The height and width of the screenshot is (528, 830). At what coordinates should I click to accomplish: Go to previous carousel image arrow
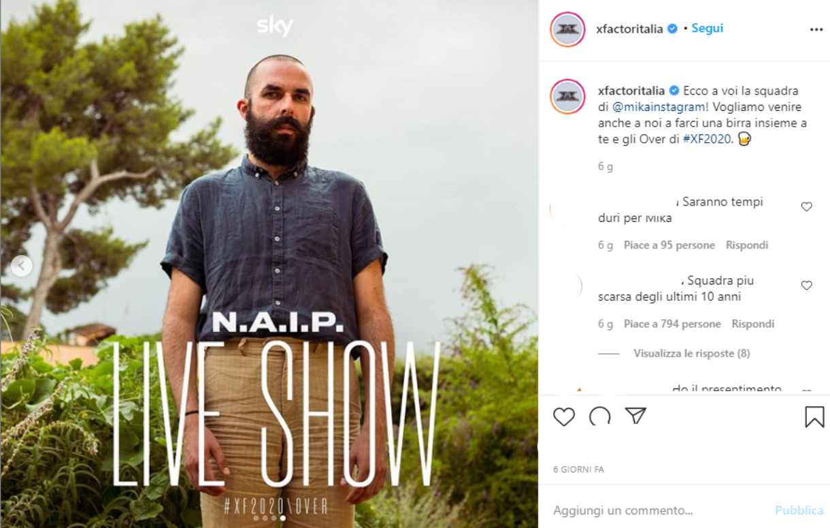coord(21,266)
